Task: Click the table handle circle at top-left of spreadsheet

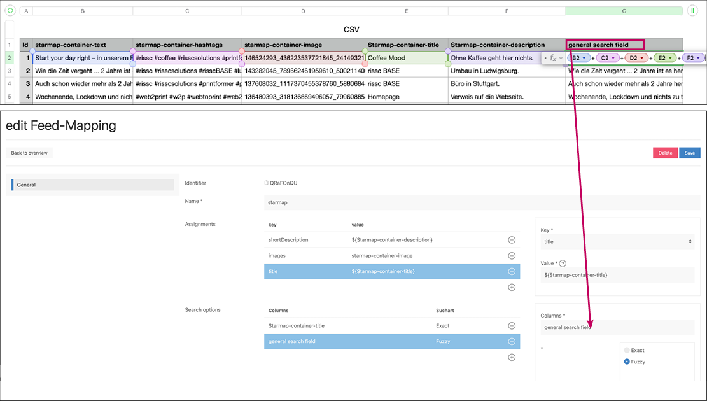Action: 10,11
